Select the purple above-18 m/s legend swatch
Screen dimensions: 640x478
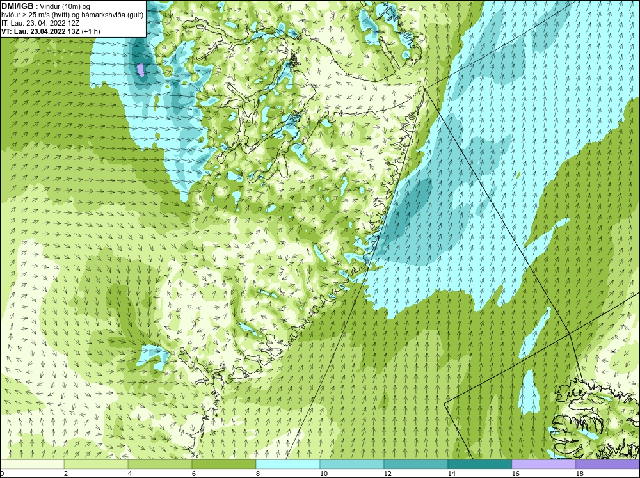click(608, 464)
